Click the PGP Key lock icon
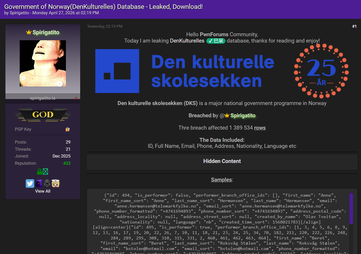This screenshot has width=361, height=254. [67, 129]
